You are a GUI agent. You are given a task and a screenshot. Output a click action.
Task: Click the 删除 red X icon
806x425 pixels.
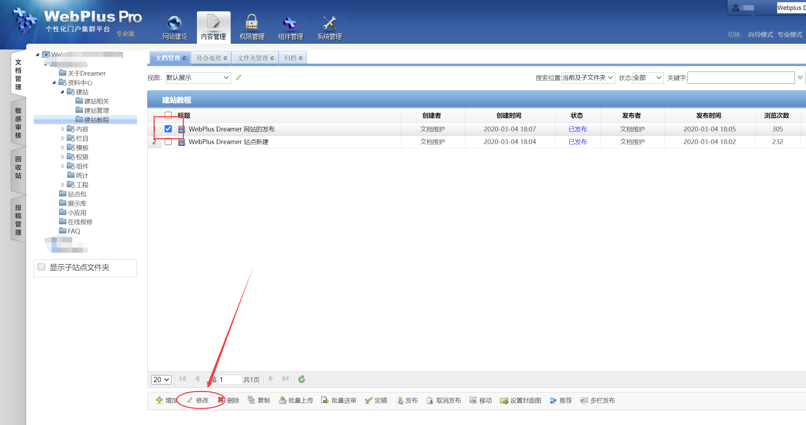point(221,400)
